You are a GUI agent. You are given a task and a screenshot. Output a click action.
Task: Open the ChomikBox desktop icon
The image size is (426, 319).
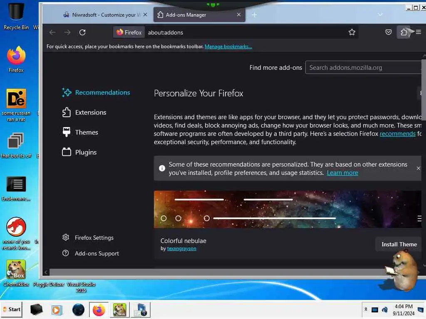[x=16, y=273]
